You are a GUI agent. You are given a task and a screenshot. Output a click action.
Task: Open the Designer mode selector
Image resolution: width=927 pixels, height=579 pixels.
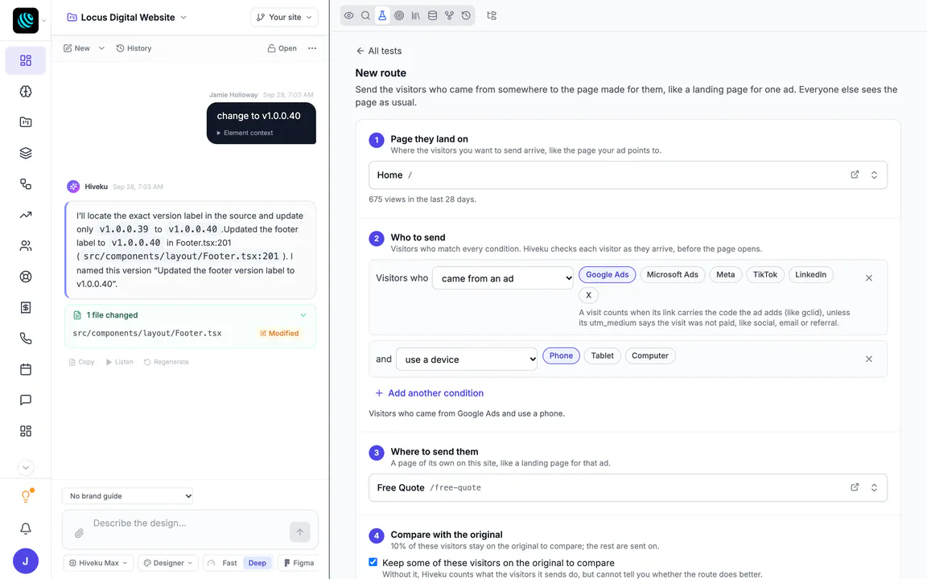tap(168, 563)
